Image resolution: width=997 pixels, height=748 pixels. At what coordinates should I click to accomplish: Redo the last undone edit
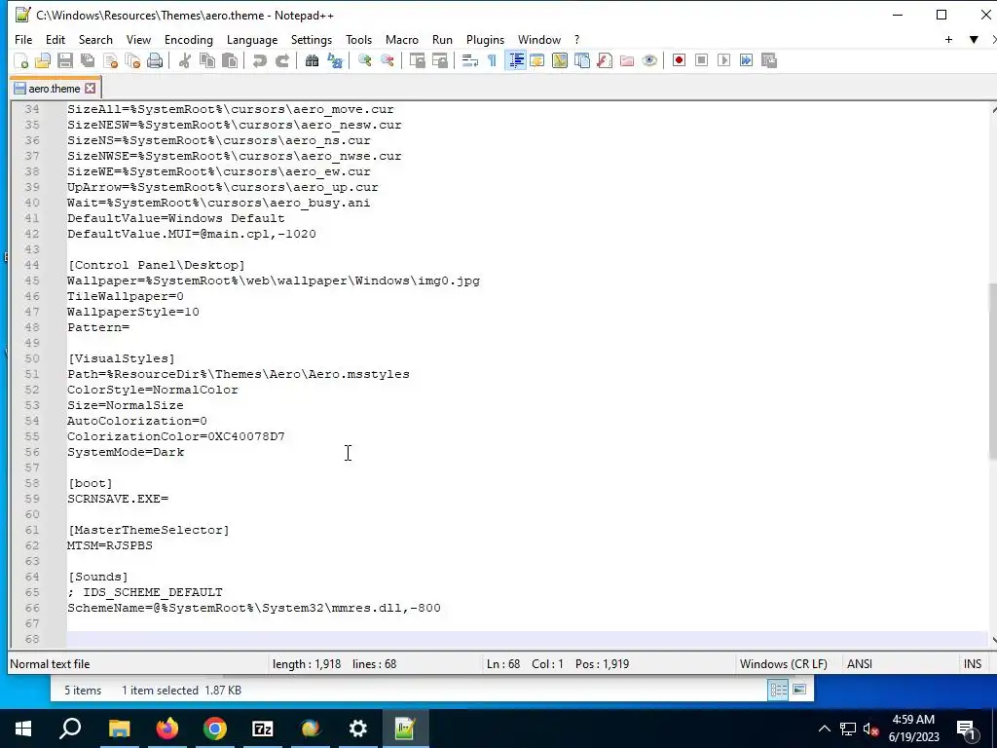click(x=281, y=60)
